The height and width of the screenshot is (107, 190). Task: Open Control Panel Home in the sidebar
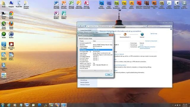(86, 30)
